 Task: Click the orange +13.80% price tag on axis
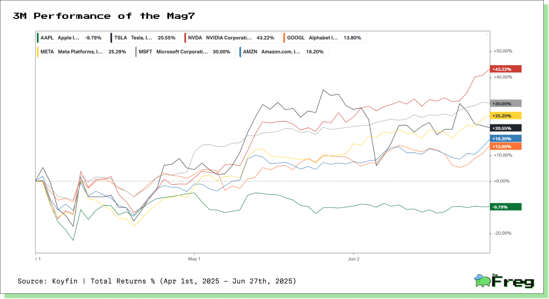[x=506, y=146]
